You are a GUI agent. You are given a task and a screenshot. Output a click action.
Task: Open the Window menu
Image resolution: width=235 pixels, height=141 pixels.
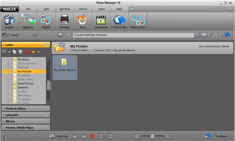pos(65,9)
